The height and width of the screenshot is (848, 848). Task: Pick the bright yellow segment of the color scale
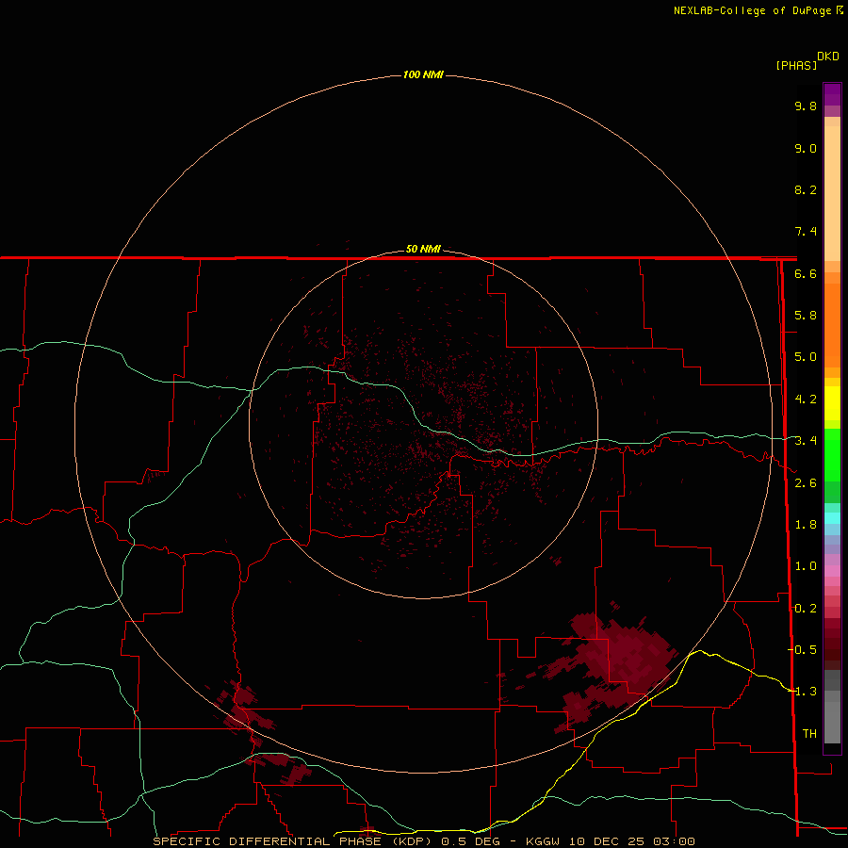[832, 403]
